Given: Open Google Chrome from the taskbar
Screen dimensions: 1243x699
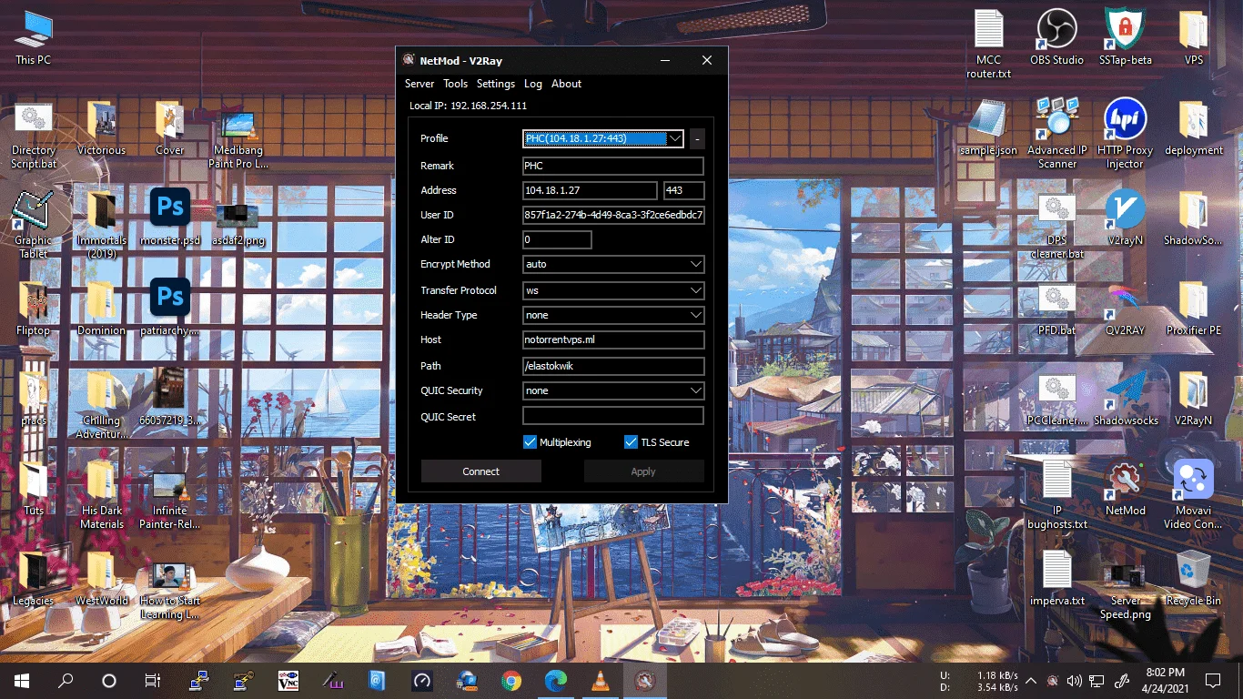Looking at the screenshot, I should point(511,680).
